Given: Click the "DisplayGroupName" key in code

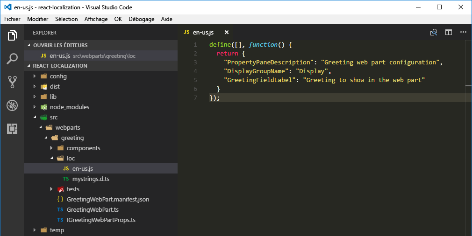Looking at the screenshot, I should pos(256,71).
